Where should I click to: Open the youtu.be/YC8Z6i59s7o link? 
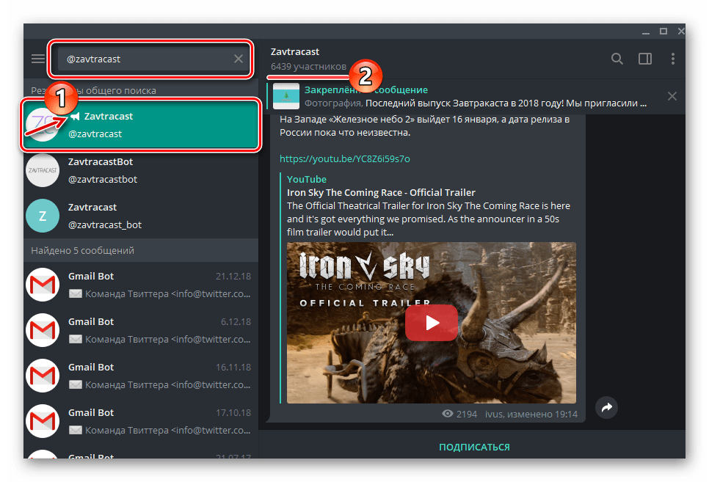344,158
